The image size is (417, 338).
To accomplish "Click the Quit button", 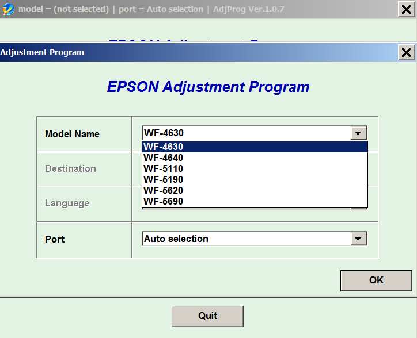I will [207, 316].
